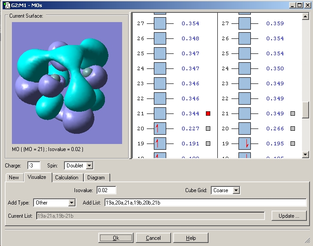Click beta energy value 0.195

pos(275,144)
